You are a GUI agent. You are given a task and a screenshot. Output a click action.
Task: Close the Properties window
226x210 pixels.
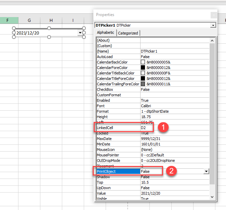coord(213,15)
